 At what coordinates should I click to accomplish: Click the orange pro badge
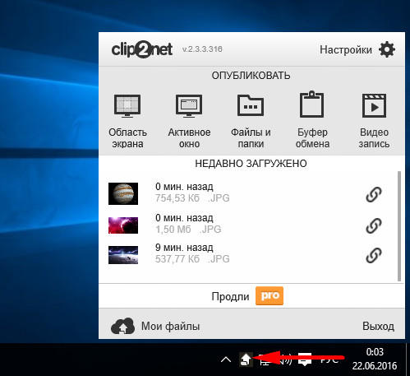pyautogui.click(x=269, y=295)
